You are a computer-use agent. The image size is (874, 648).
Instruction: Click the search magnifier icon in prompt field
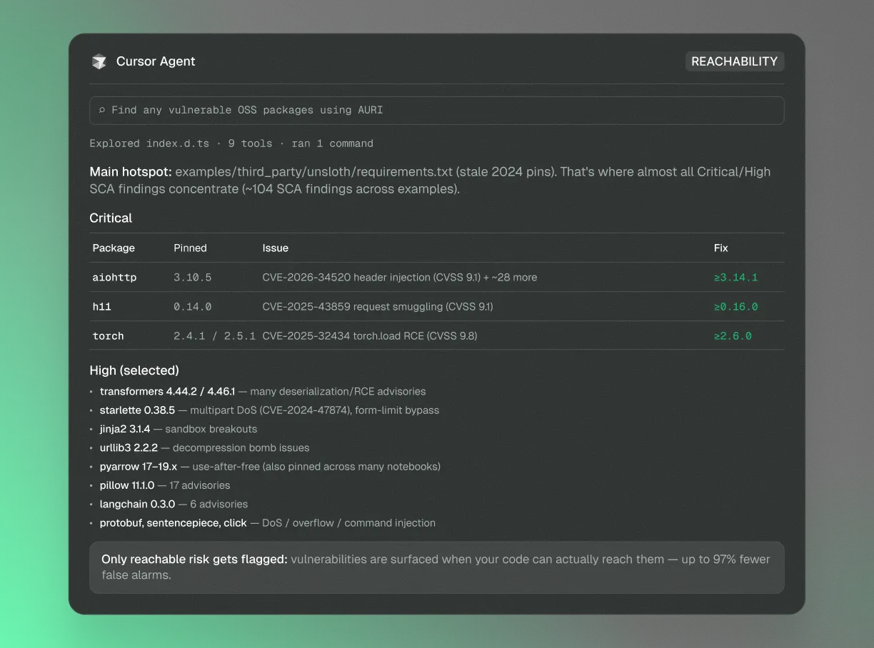[102, 111]
